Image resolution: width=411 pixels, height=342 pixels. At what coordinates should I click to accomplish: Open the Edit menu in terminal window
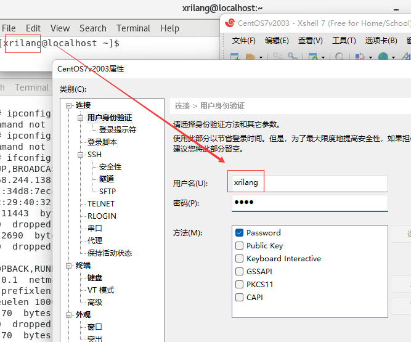pos(33,28)
